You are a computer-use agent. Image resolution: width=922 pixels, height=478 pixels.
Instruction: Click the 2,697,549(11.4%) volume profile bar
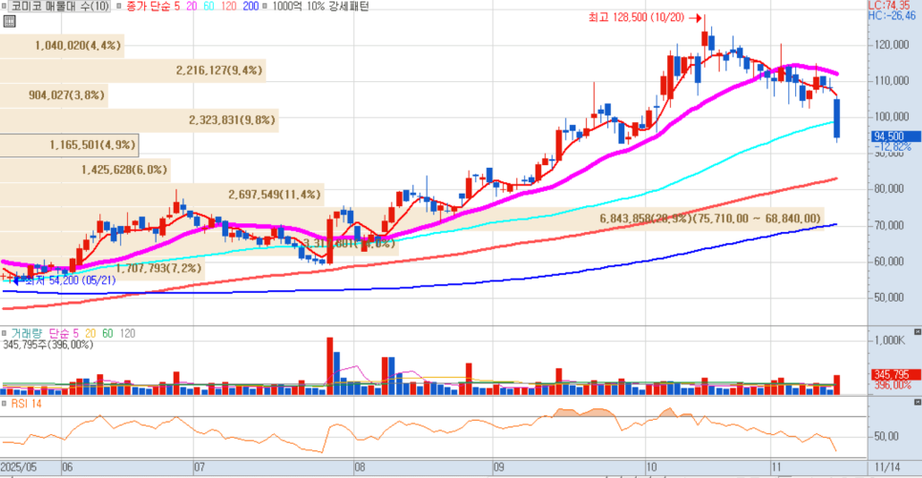(161, 195)
